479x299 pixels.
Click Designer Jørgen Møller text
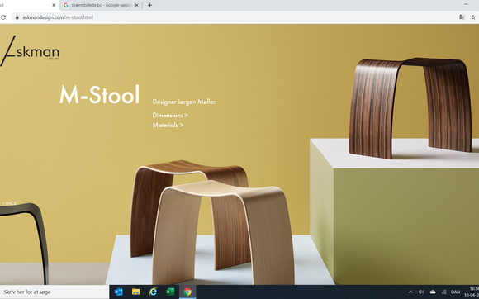tap(184, 102)
